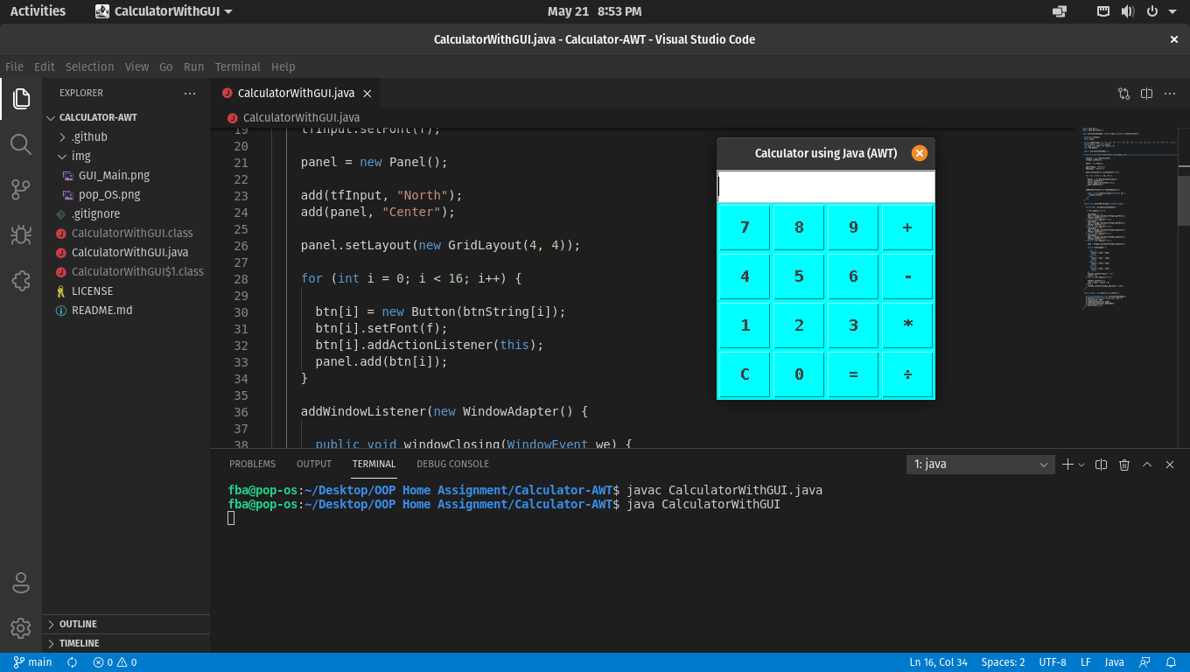Open the Explorer view in activity bar
The image size is (1190, 672).
click(x=21, y=99)
